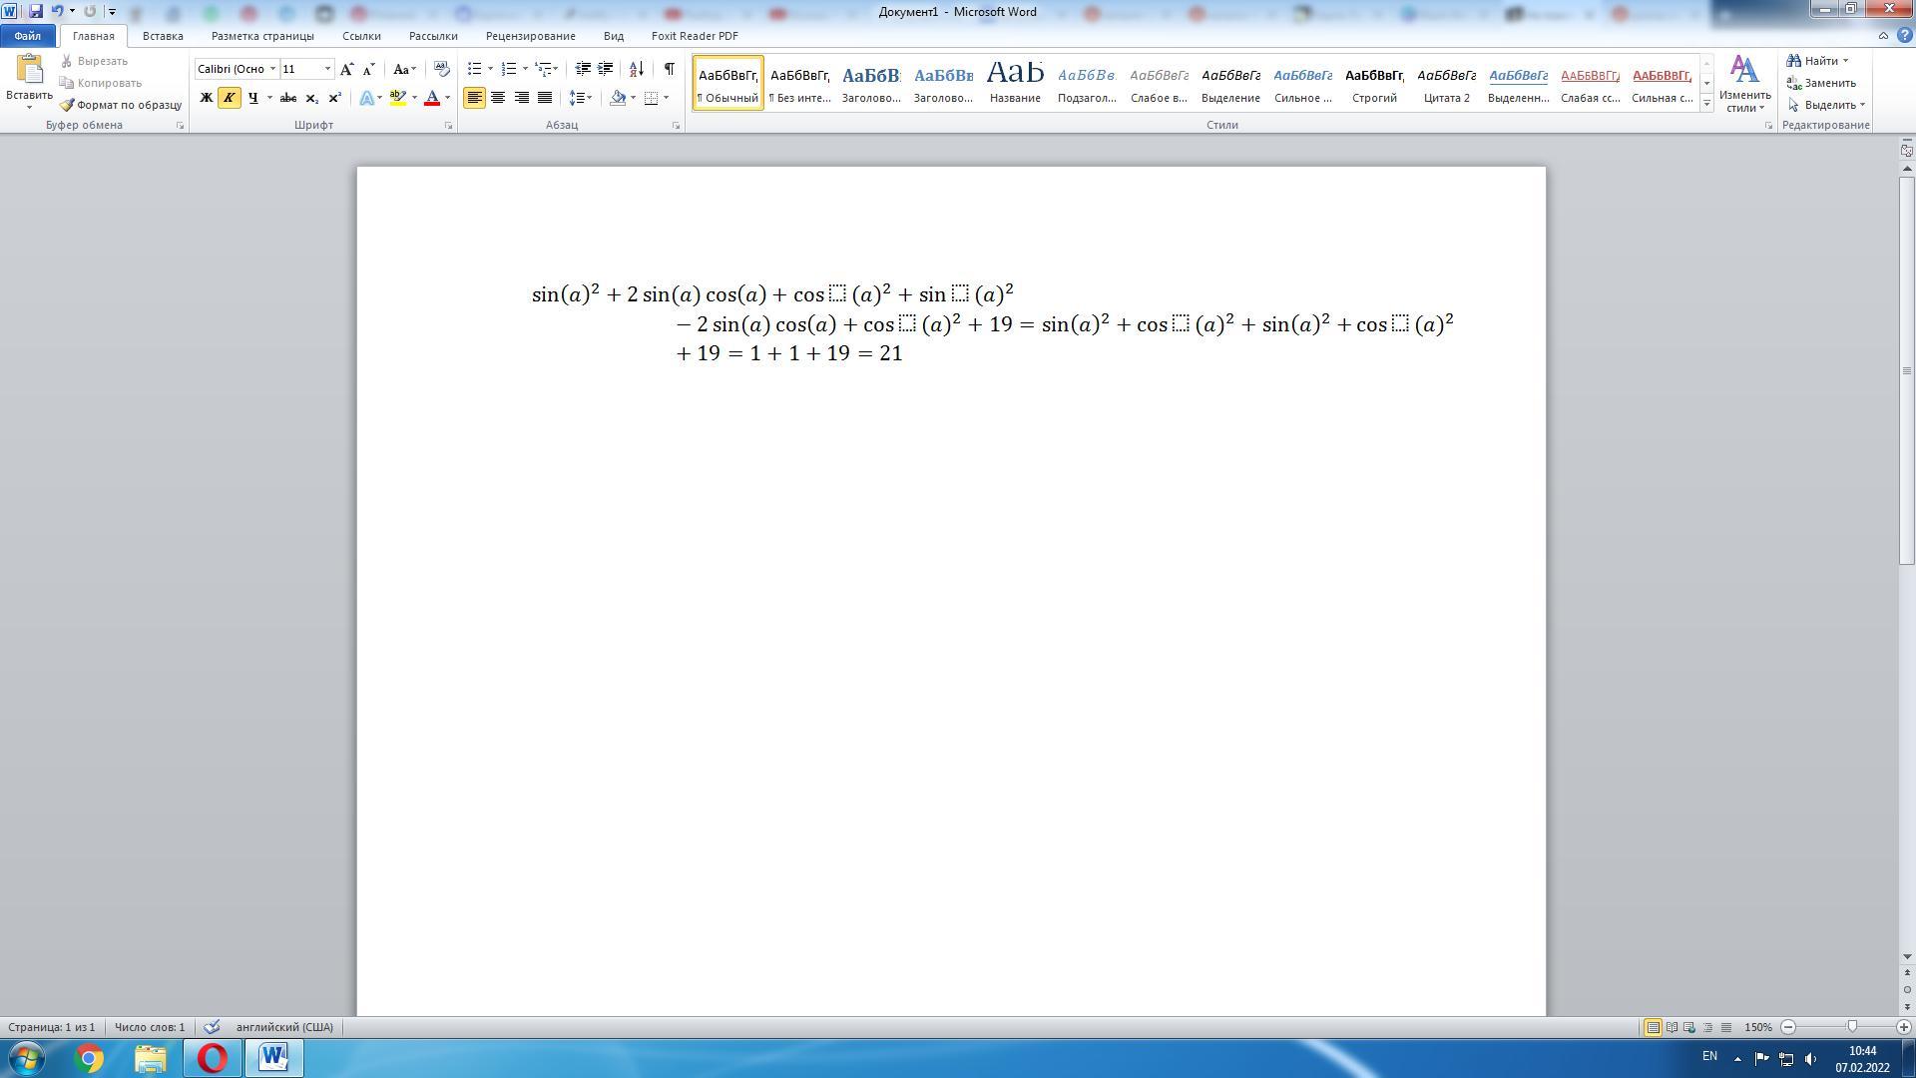Toggle bold formatting (Ж button)
Viewport: 1916px width, 1078px height.
206,98
